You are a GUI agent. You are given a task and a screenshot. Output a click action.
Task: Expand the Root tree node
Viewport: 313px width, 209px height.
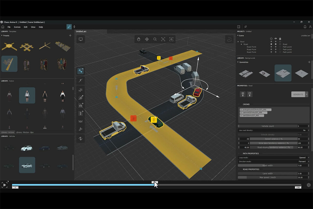238,42
